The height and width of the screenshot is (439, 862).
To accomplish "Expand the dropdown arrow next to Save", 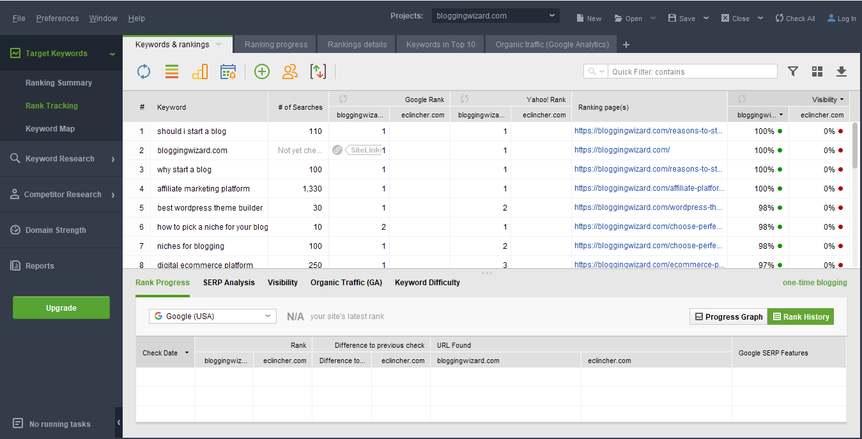I will (706, 19).
